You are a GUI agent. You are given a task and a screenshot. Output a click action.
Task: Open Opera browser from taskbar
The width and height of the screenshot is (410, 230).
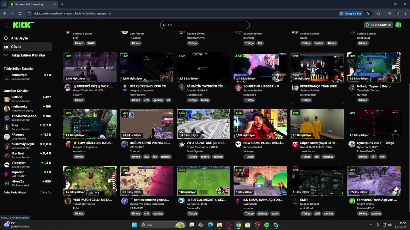click(229, 225)
